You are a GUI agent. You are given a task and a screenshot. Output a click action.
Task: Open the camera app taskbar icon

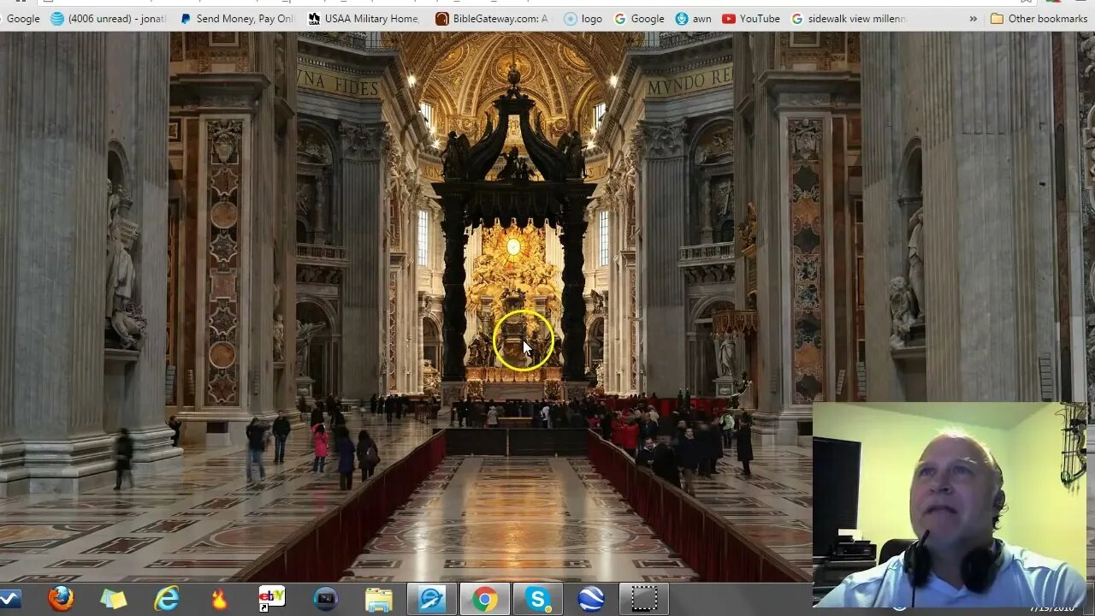[325, 599]
